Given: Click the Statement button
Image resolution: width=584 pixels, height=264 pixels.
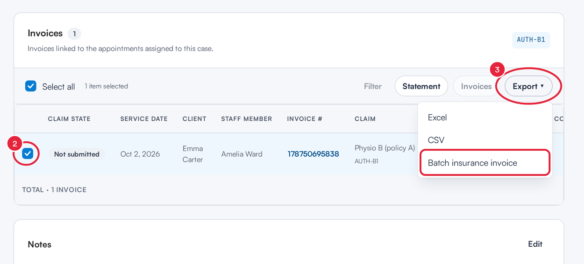Looking at the screenshot, I should click(x=421, y=86).
